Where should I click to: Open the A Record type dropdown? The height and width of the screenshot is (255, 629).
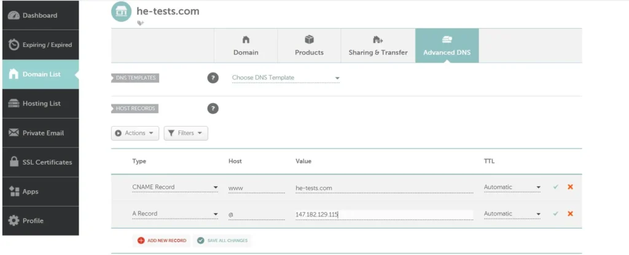pyautogui.click(x=175, y=214)
